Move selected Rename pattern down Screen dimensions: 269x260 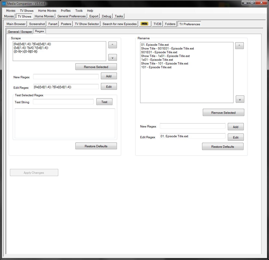click(240, 99)
